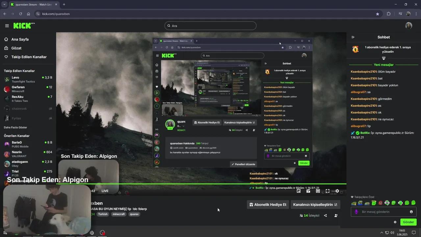Click Kanalınızı kişiselleştirin button
This screenshot has width=421, height=237.
click(x=315, y=204)
